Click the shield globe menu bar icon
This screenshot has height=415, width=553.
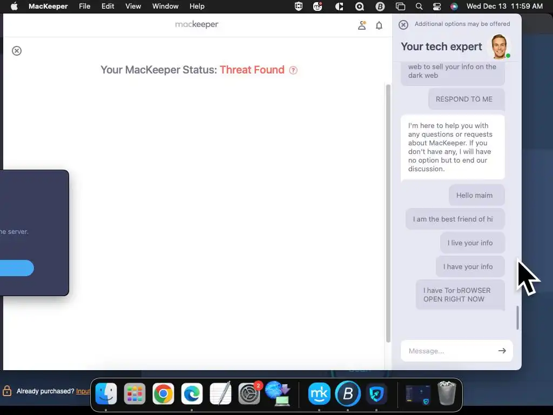pos(298,6)
